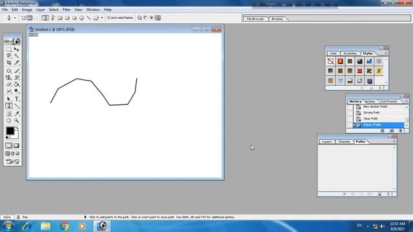
Task: Apply the red style swatch
Action: [x=359, y=71]
